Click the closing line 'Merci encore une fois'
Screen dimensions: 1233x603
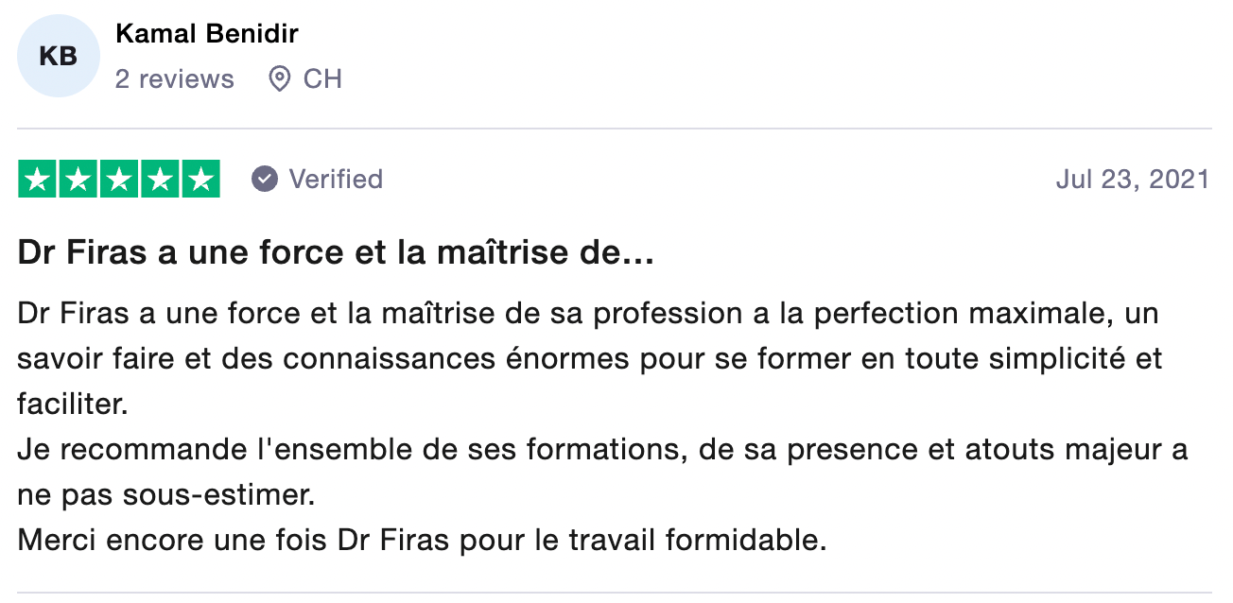pyautogui.click(x=422, y=542)
